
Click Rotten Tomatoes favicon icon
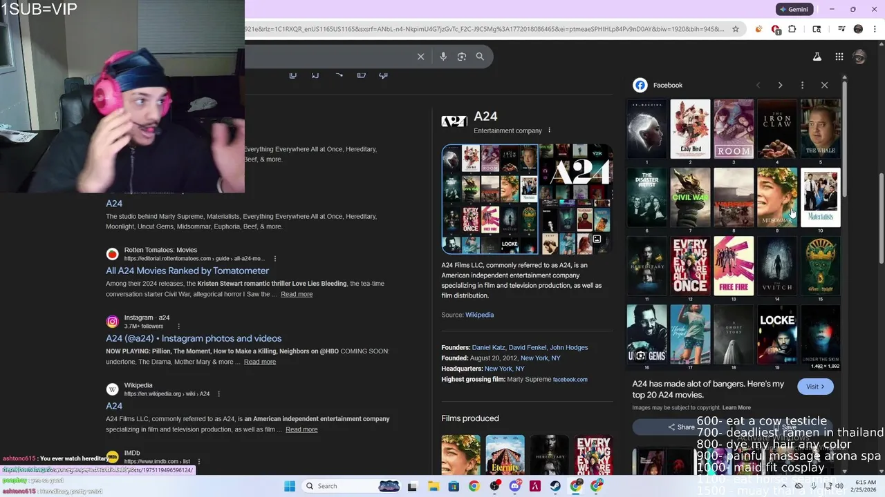coord(112,254)
